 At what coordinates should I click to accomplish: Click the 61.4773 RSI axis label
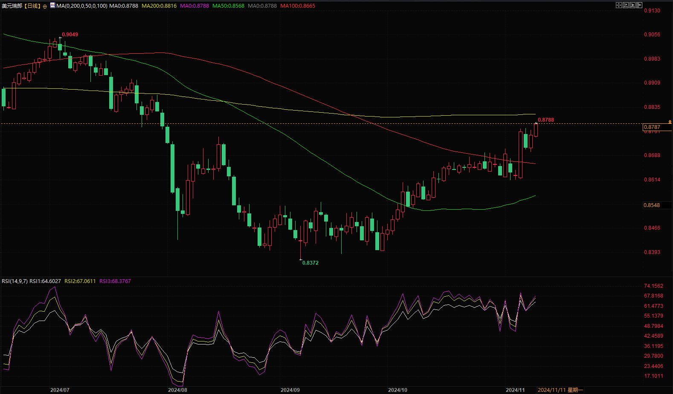[x=653, y=306]
